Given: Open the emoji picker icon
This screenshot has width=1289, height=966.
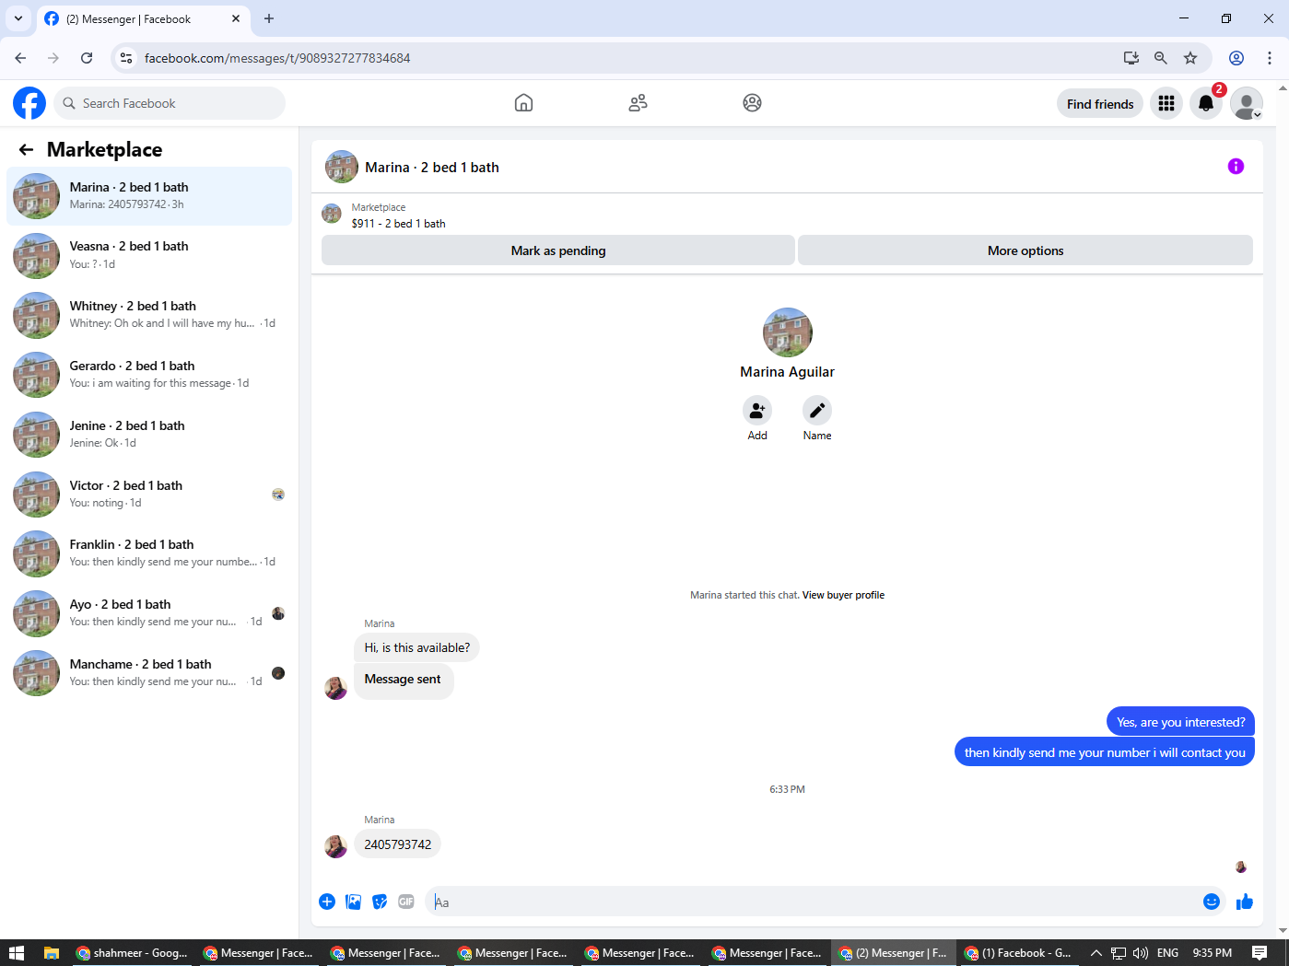Looking at the screenshot, I should pyautogui.click(x=1212, y=902).
